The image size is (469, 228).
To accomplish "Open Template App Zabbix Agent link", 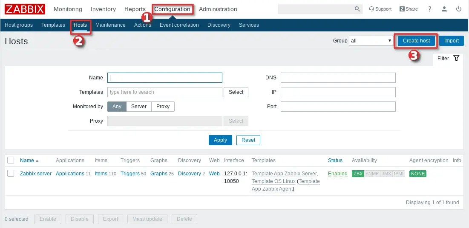I will tap(286, 185).
